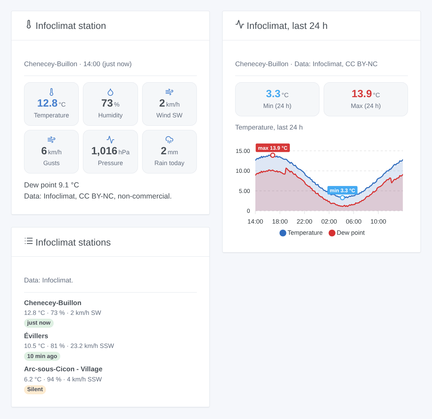Click the 10:00 x-axis label on chart

(x=378, y=222)
